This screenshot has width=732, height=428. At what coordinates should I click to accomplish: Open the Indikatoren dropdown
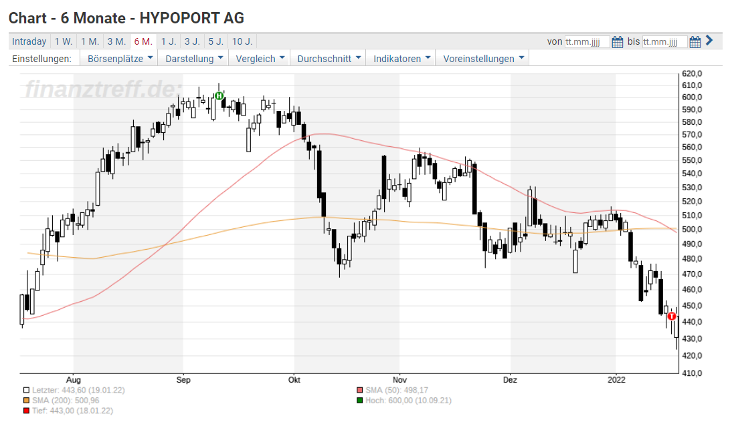[401, 59]
